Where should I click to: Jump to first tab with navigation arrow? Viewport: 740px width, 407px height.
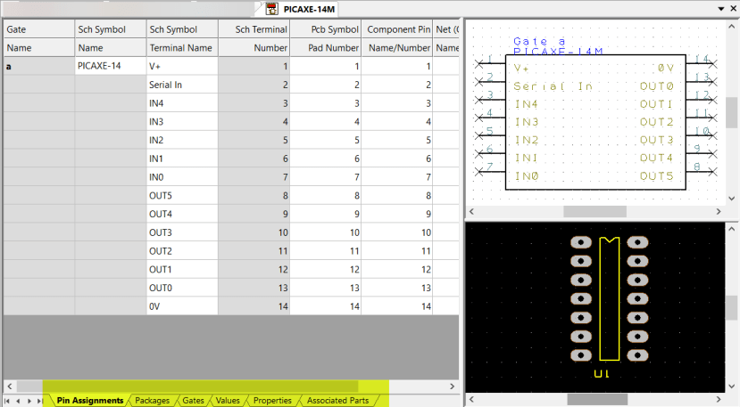click(x=7, y=401)
